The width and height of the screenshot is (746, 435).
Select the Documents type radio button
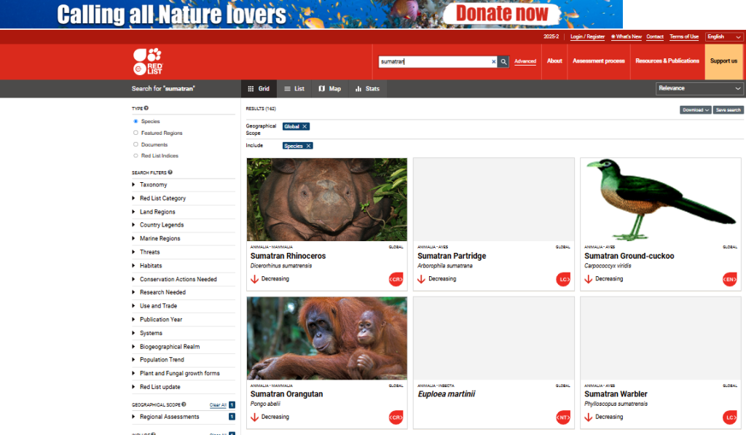point(136,144)
